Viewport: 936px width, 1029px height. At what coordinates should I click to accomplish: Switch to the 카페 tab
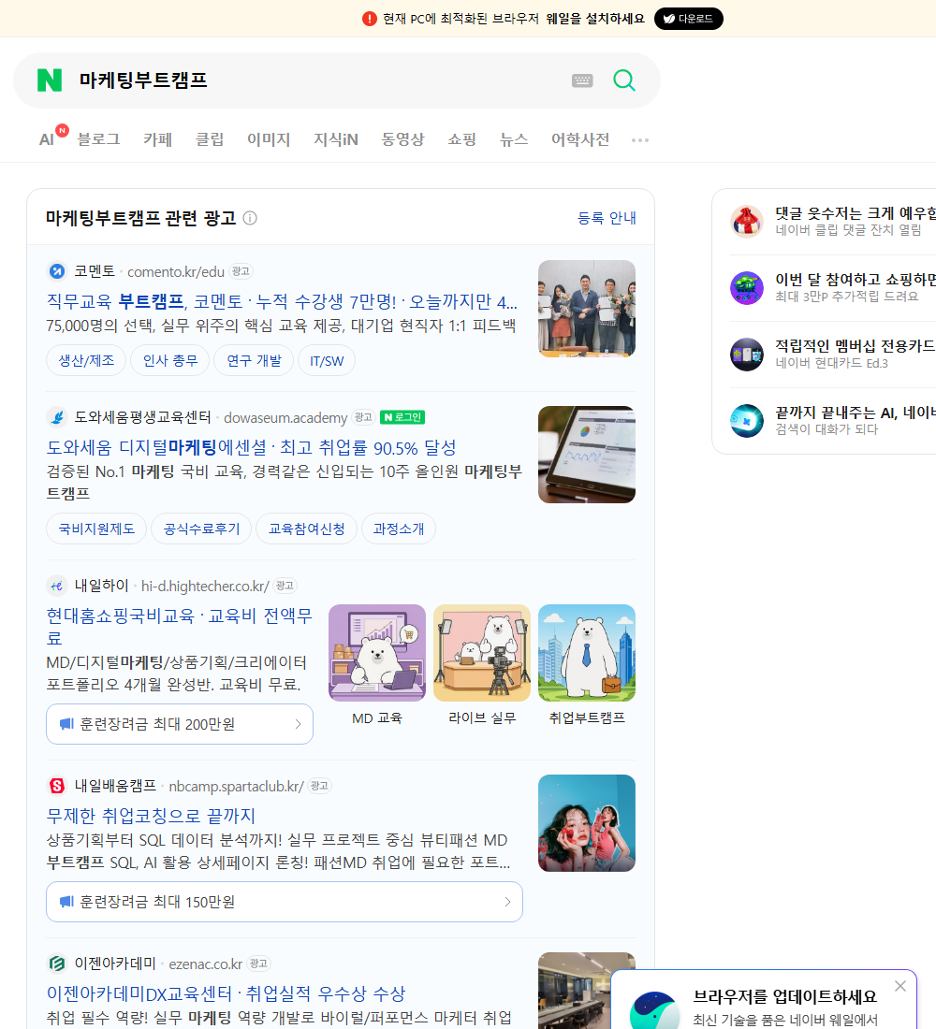point(157,139)
